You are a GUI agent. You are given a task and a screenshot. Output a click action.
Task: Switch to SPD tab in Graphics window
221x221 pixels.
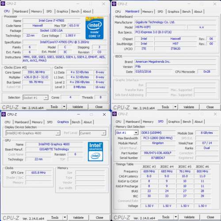[50, 122]
